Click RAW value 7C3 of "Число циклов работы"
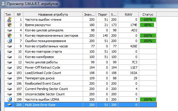Image resolution: width=178 pixels, height=111 pixels. point(134,62)
